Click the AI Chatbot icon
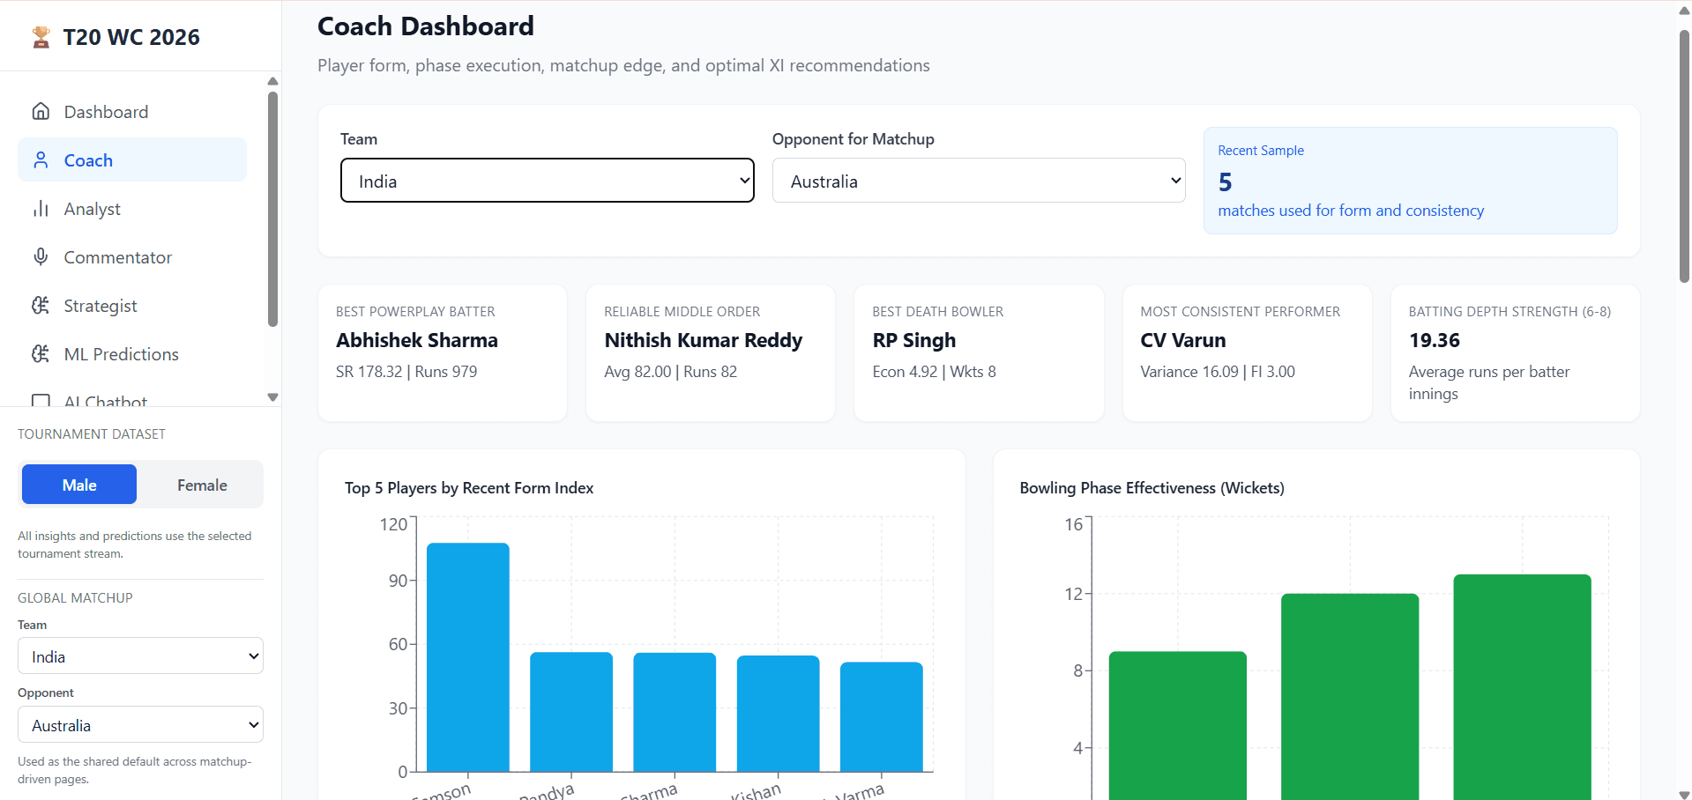The height and width of the screenshot is (800, 1692). (x=41, y=401)
